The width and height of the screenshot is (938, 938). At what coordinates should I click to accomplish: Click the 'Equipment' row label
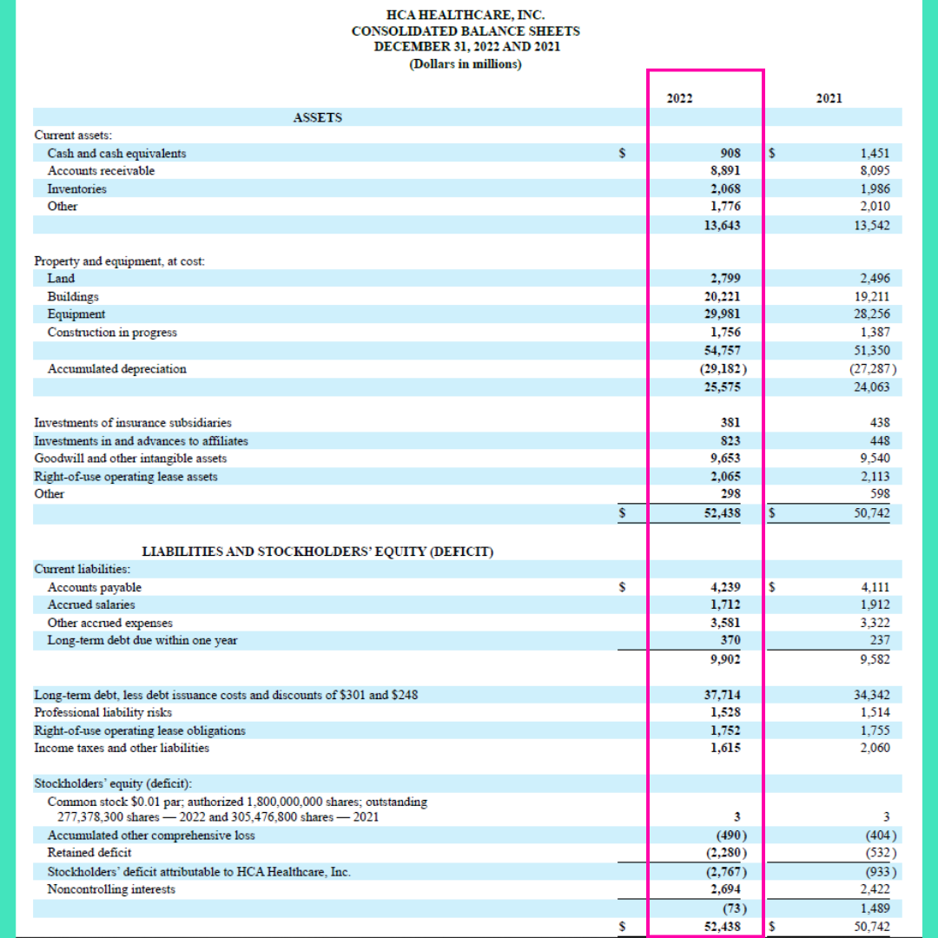click(76, 314)
